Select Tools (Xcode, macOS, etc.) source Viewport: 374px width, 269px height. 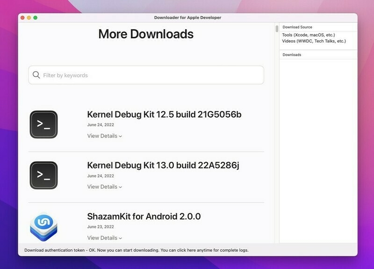pos(309,35)
